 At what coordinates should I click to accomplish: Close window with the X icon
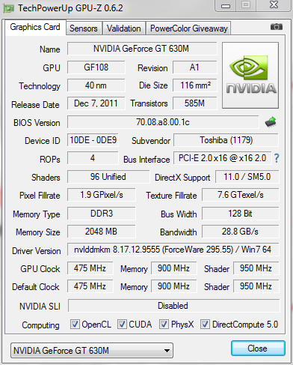point(274,5)
